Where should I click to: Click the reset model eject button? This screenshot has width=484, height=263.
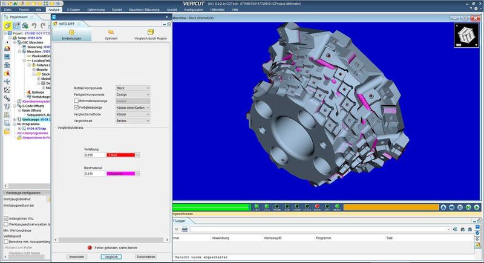click(x=443, y=207)
